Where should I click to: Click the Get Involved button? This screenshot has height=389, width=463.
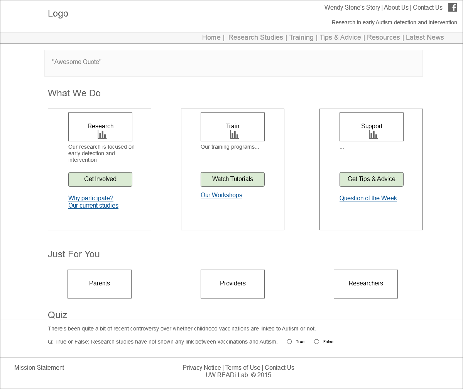100,179
